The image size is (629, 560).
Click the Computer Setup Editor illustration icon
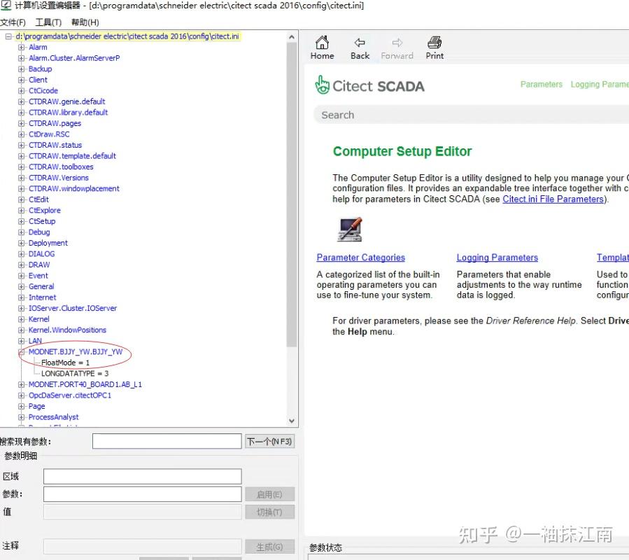(350, 230)
